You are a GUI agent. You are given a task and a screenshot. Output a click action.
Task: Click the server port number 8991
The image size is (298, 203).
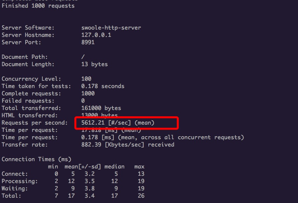[x=88, y=43]
